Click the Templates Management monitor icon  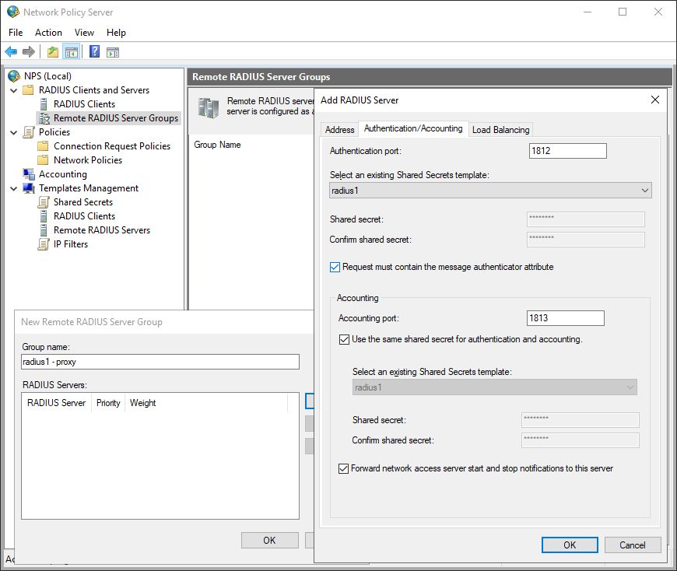[x=29, y=188]
